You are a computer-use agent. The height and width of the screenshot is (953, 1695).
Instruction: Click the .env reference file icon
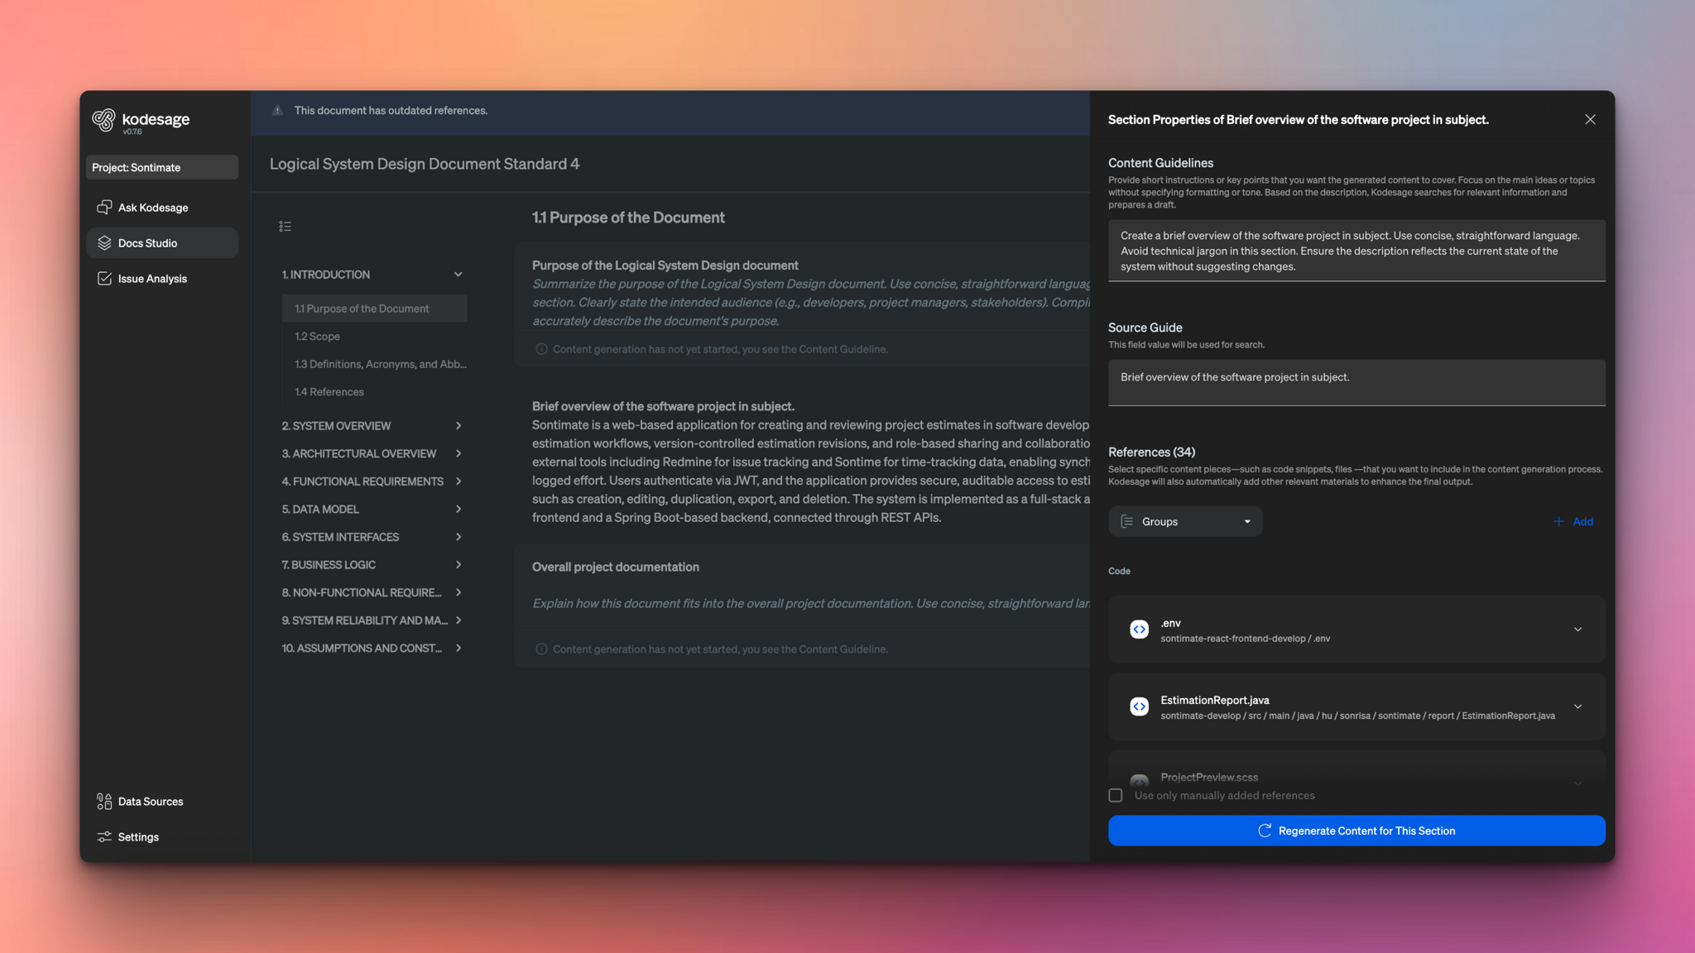point(1139,629)
